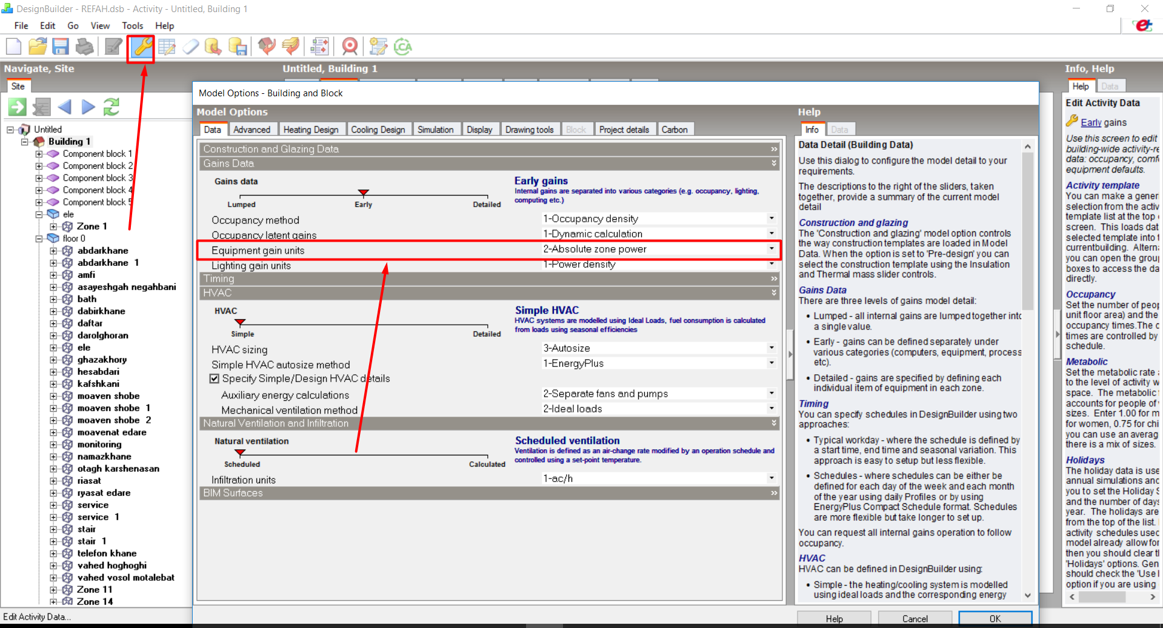Switch to the Heating Design tab
Viewport: 1163px width, 628px height.
pos(311,130)
